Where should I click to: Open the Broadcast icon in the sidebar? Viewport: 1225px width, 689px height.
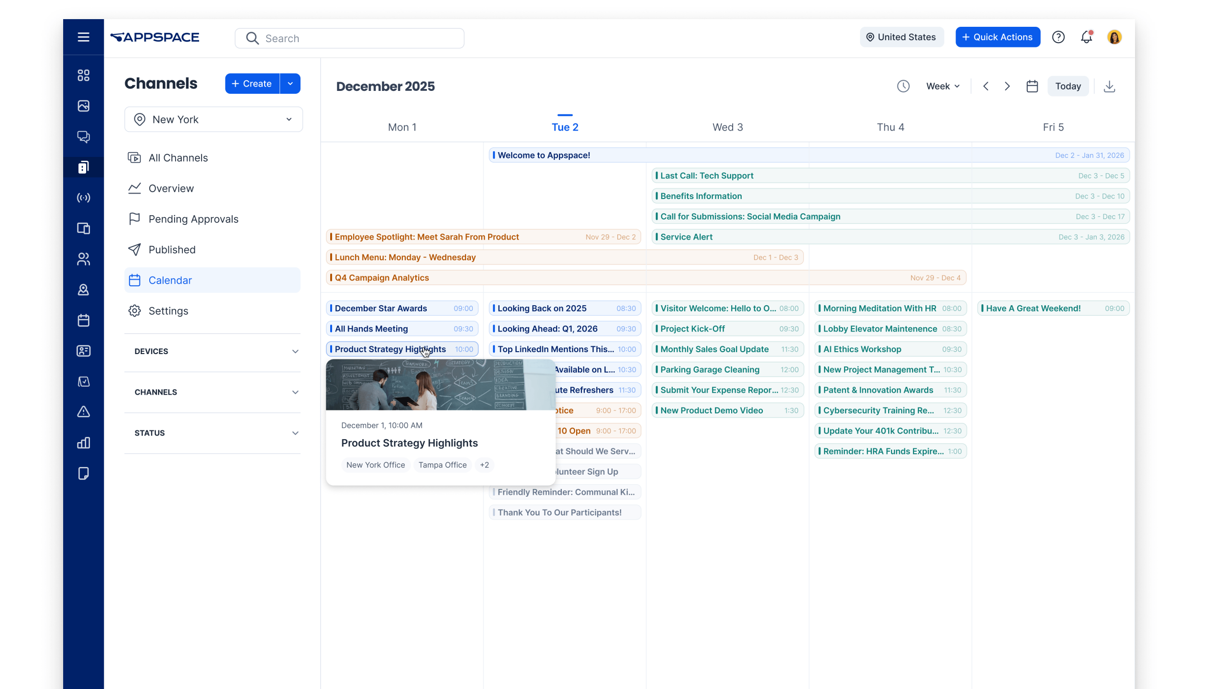coord(83,198)
